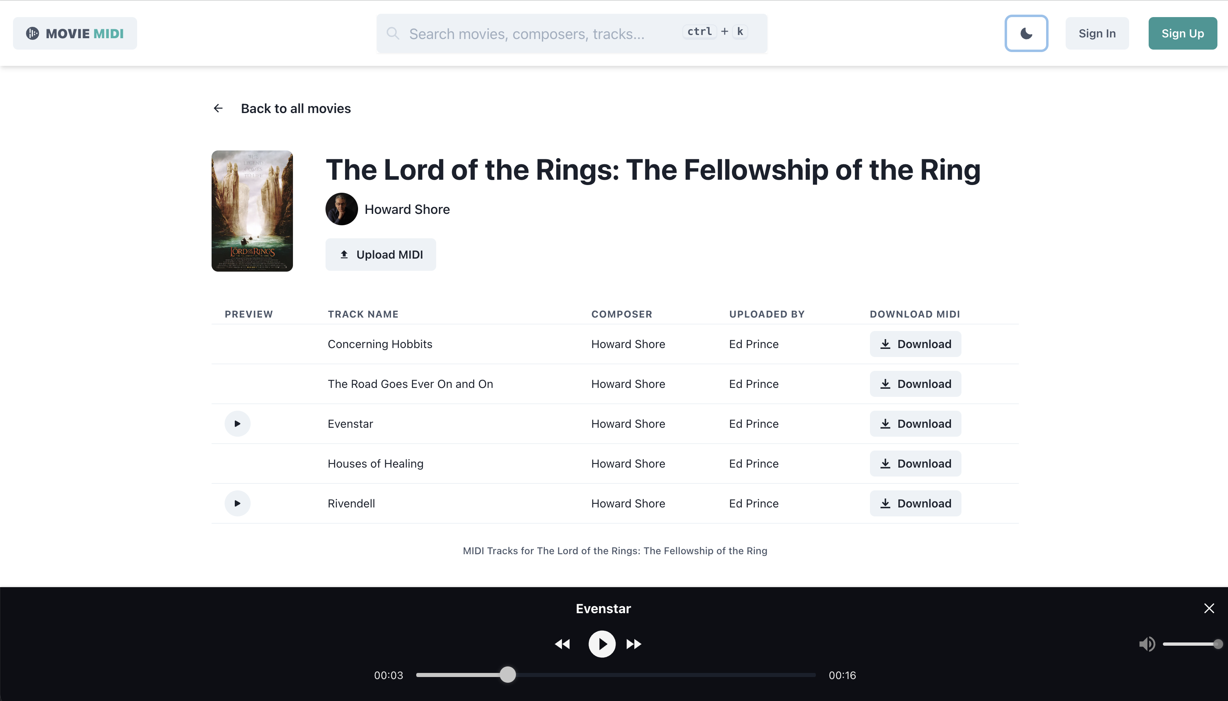Click the volume slider
1228x701 pixels.
coord(1190,644)
